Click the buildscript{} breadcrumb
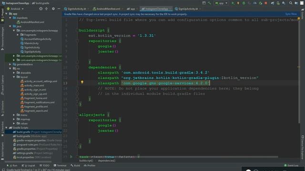 [x=86, y=161]
